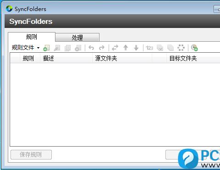Click the move rule down arrow

(136, 48)
